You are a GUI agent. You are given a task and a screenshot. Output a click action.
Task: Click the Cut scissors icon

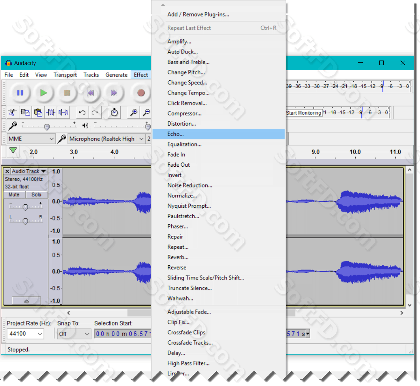(12, 112)
